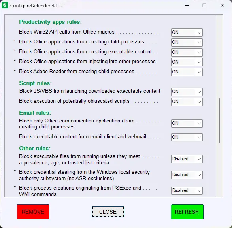Click the 'ConfigureDefender 4.1.1.1' window title
This screenshot has height=228, width=232.
pyautogui.click(x=38, y=6)
